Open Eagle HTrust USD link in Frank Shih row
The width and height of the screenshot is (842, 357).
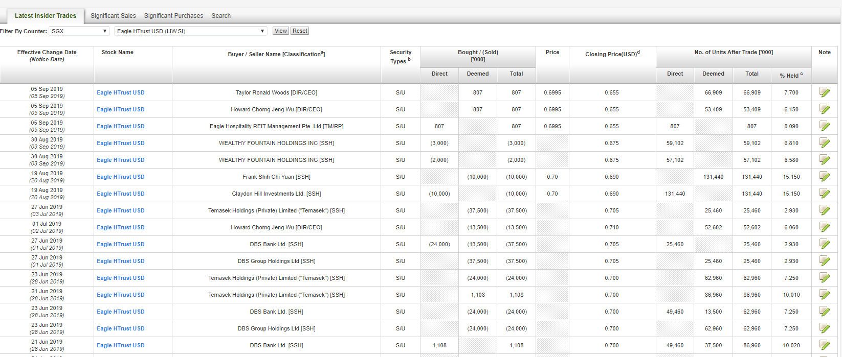tap(121, 177)
